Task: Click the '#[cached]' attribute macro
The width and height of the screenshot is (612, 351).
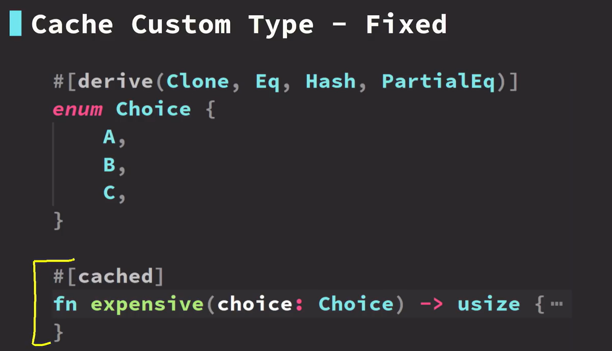Action: point(109,276)
